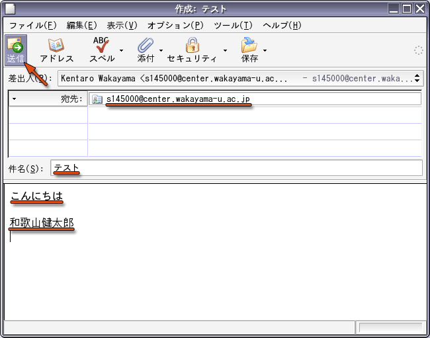The width and height of the screenshot is (430, 338).
Task: Click the contact card icon in 宛先 row
Action: [97, 99]
